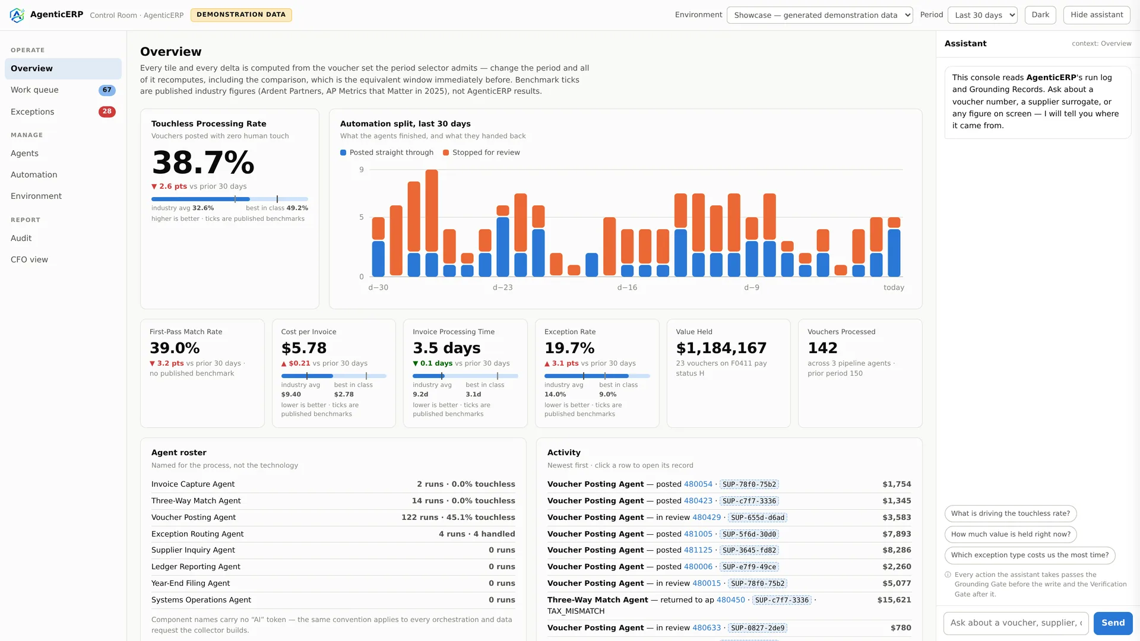1140x641 pixels.
Task: Click the TAX_MISMATCH reason text
Action: pos(576,611)
